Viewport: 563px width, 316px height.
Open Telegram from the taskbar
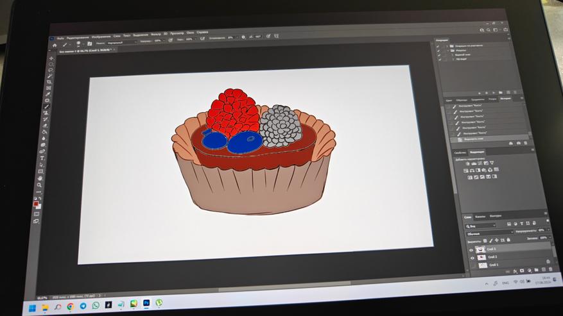83,306
